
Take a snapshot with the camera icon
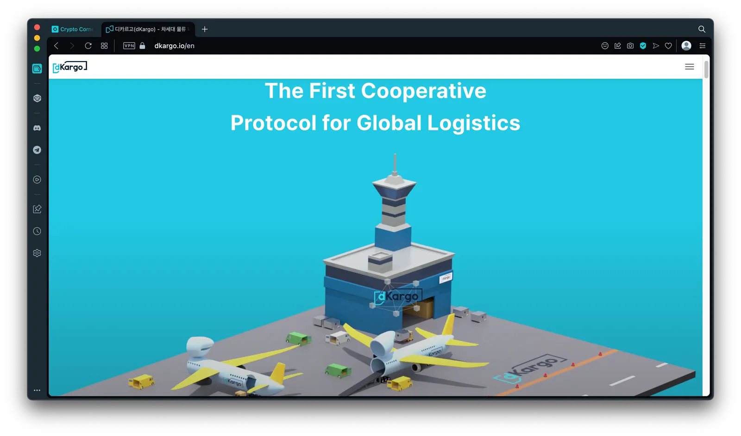click(x=630, y=46)
